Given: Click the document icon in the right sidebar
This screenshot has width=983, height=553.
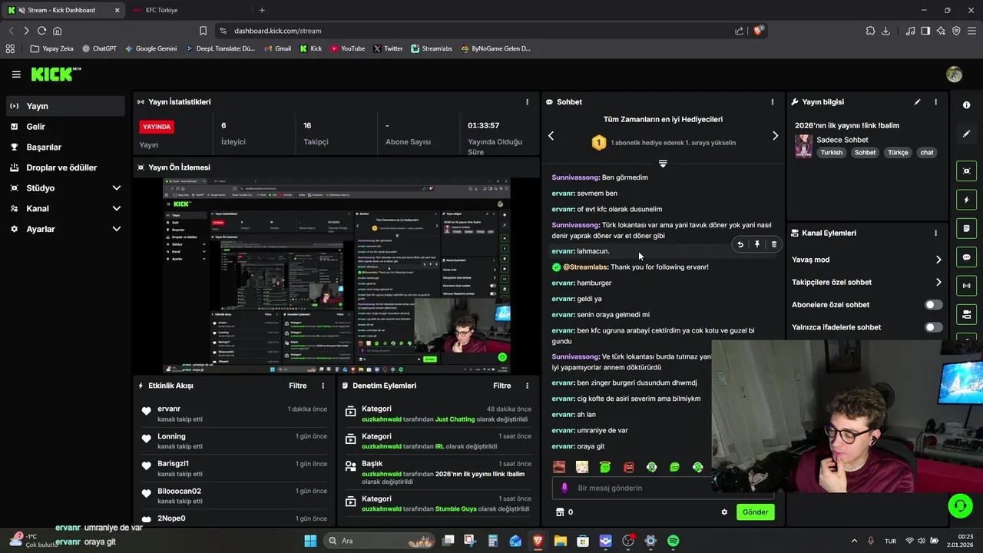Looking at the screenshot, I should point(966,229).
